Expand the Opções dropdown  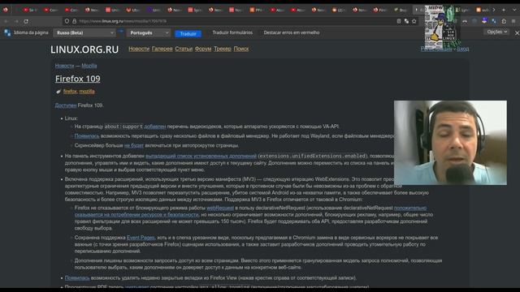(496, 32)
